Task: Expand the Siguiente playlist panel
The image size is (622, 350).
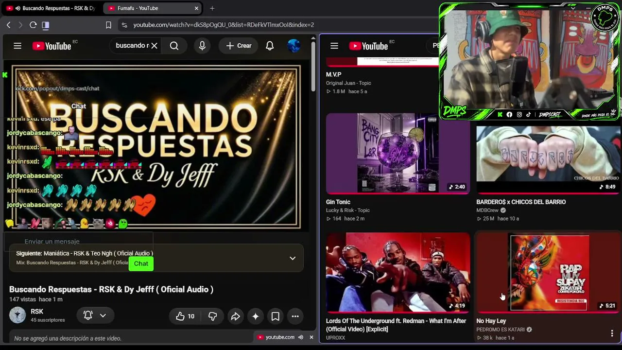Action: tap(293, 258)
